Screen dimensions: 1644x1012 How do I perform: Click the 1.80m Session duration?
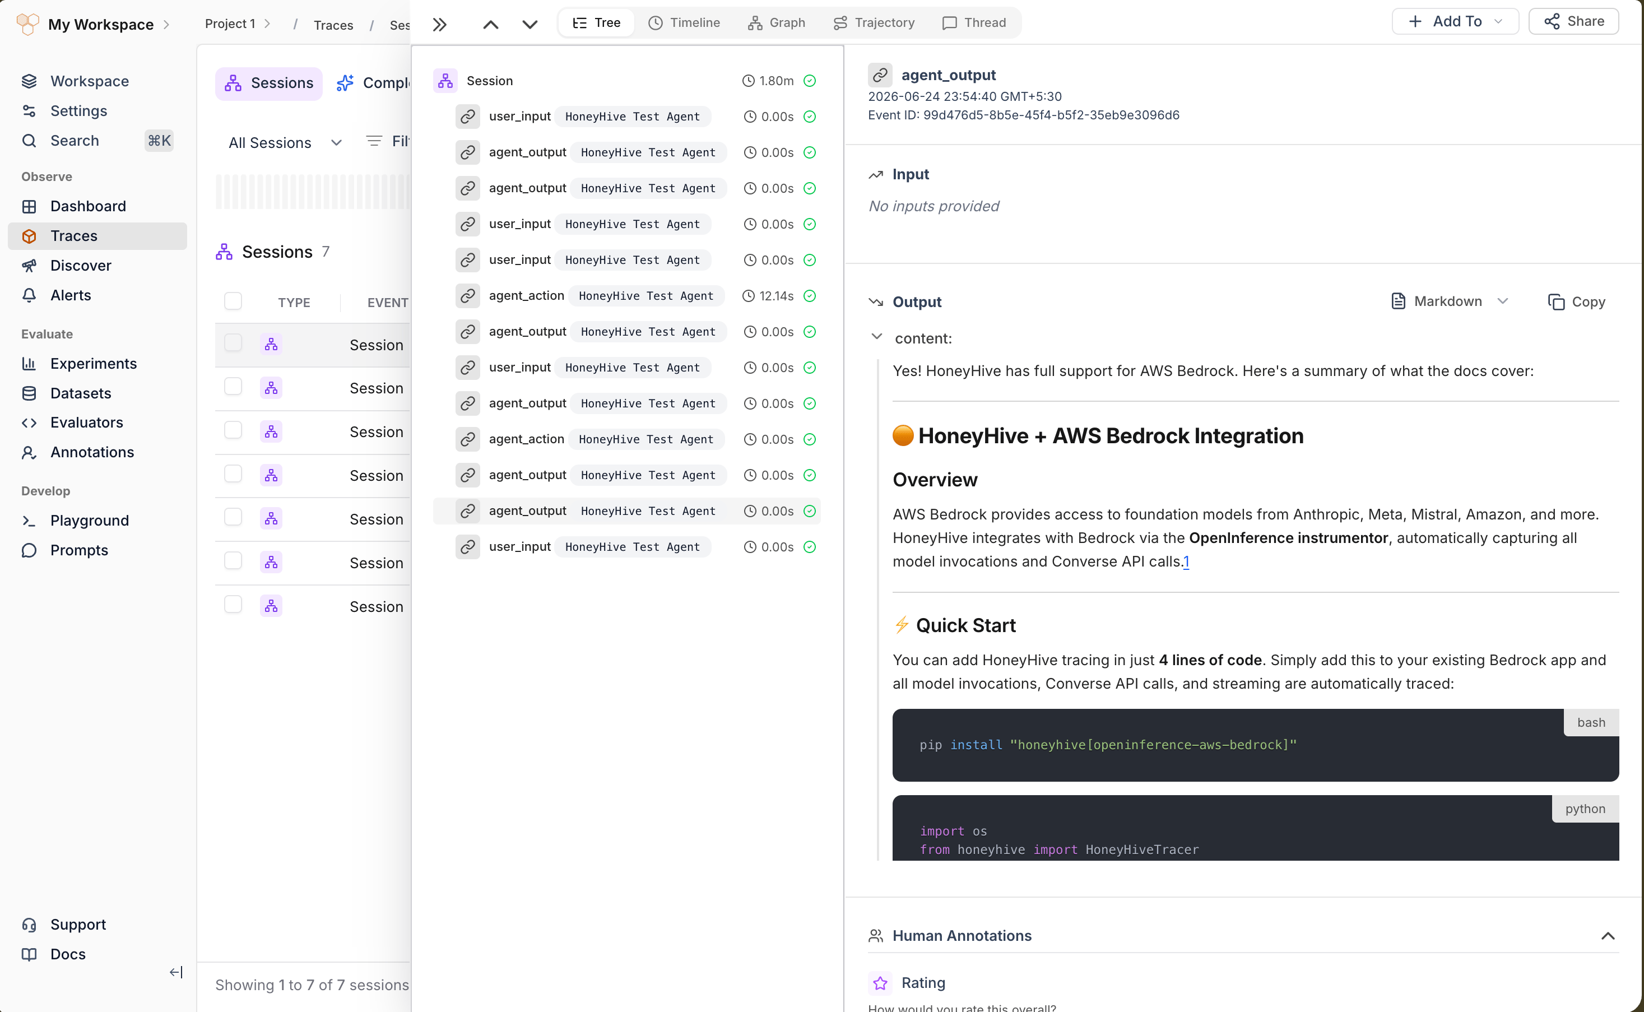768,81
